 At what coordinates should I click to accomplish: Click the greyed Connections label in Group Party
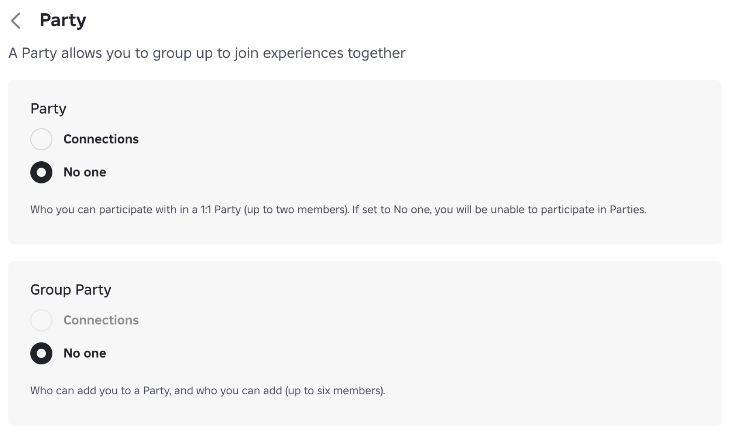click(101, 320)
